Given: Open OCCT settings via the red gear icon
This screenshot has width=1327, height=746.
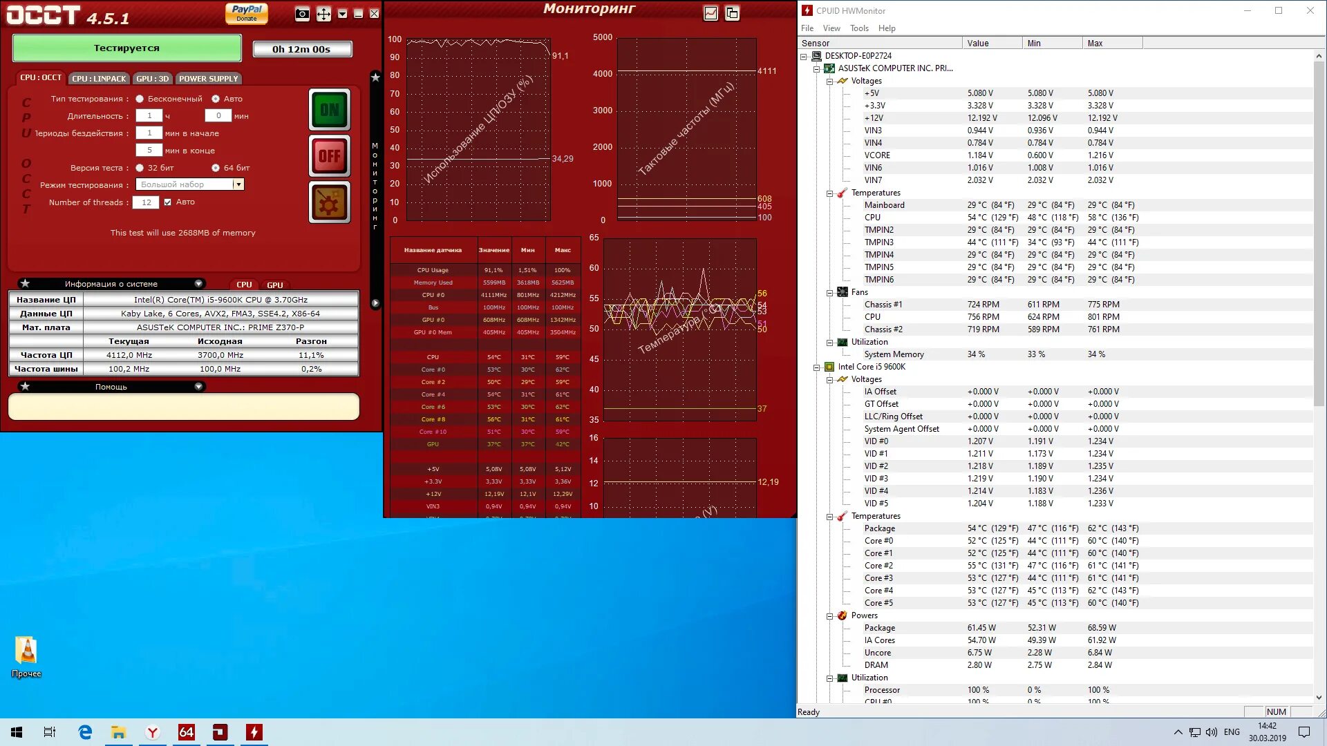Looking at the screenshot, I should pyautogui.click(x=330, y=202).
